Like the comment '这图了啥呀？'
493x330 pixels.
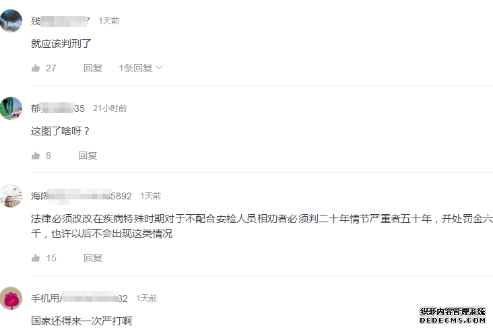pos(36,156)
